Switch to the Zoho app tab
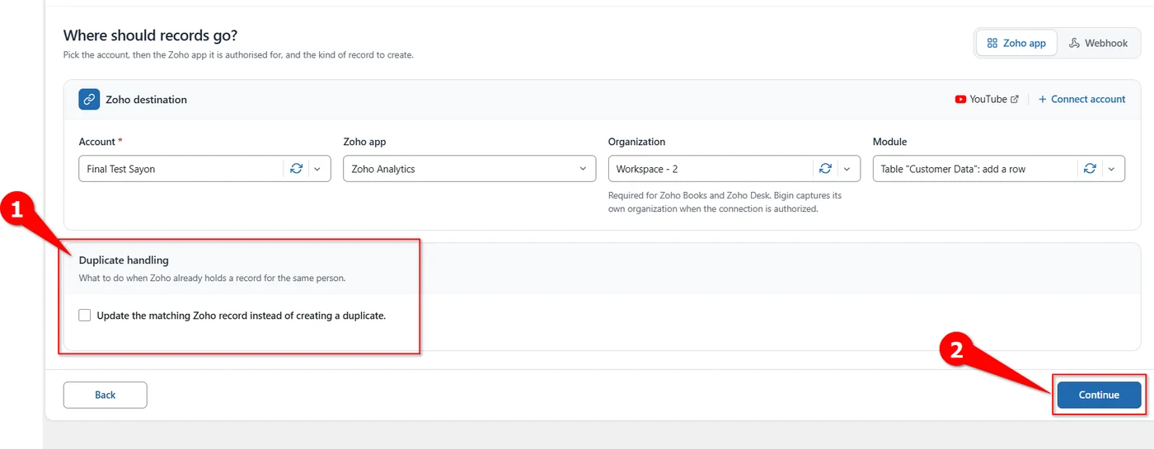The height and width of the screenshot is (449, 1154). coord(1016,43)
